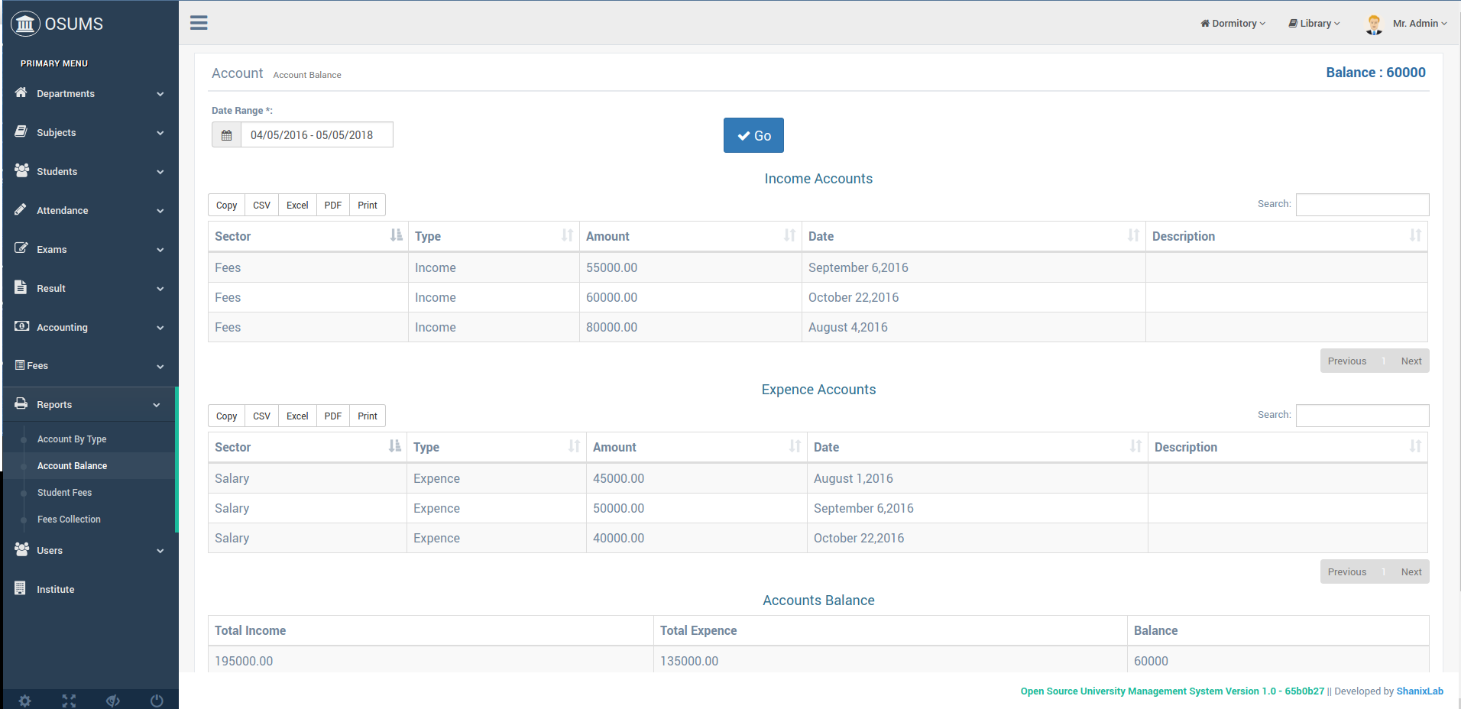Click the Expence Accounts search field

(x=1362, y=416)
